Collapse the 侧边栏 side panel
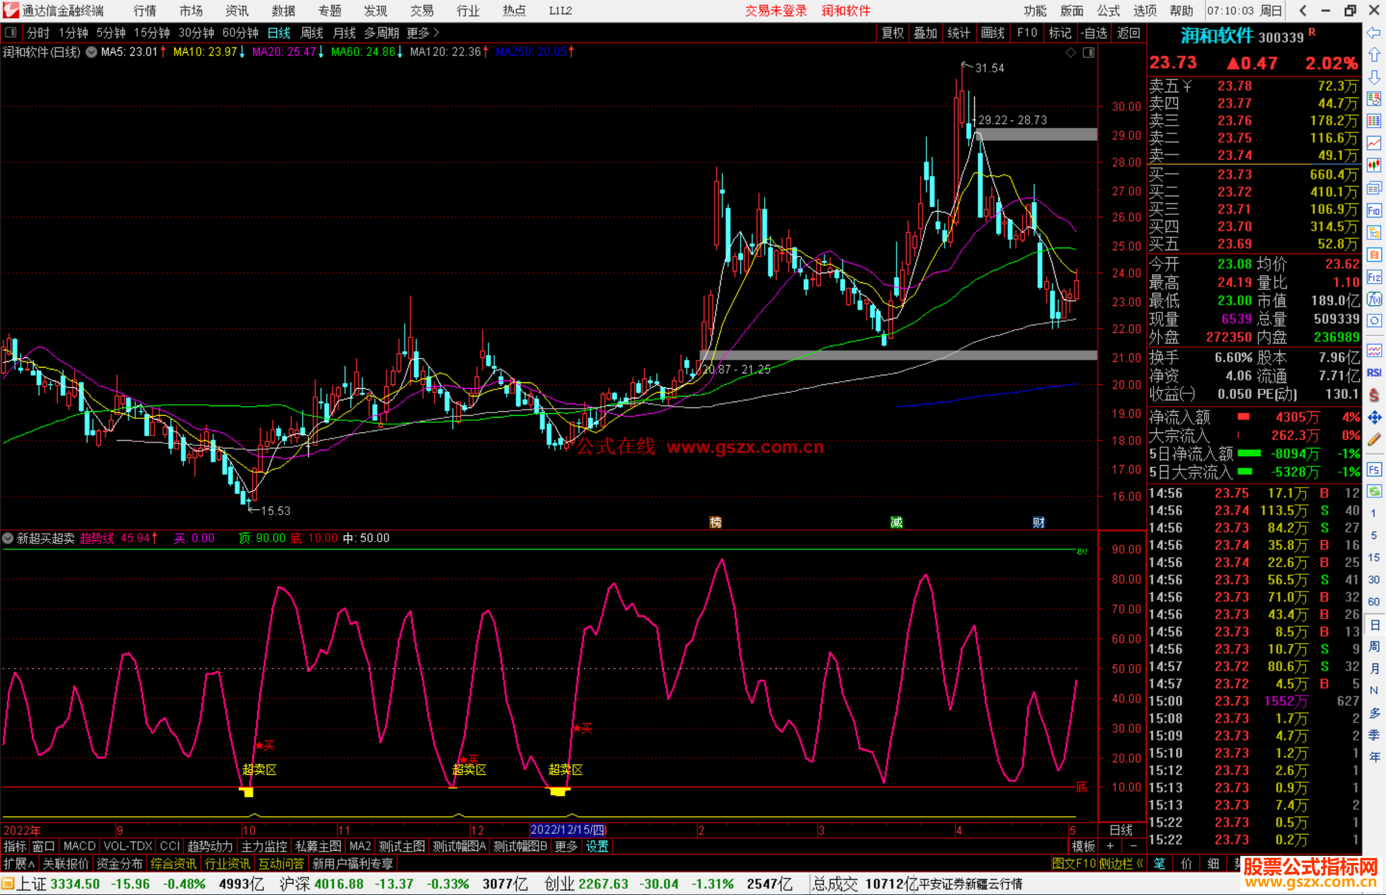The width and height of the screenshot is (1386, 895). tap(1121, 864)
